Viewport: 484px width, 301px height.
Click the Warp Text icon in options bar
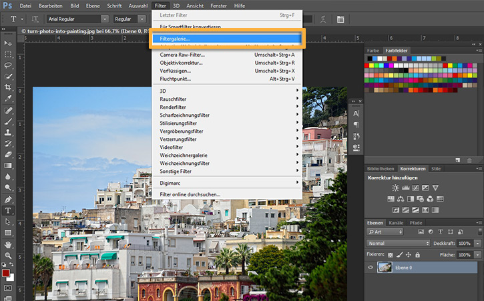tap(323, 19)
